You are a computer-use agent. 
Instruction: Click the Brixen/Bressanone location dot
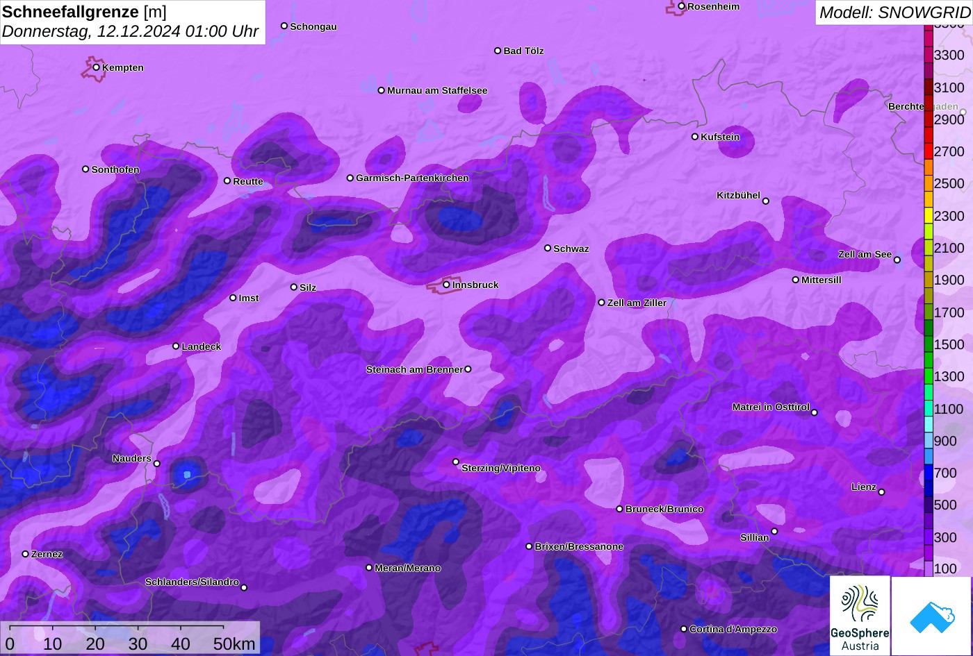coord(528,546)
